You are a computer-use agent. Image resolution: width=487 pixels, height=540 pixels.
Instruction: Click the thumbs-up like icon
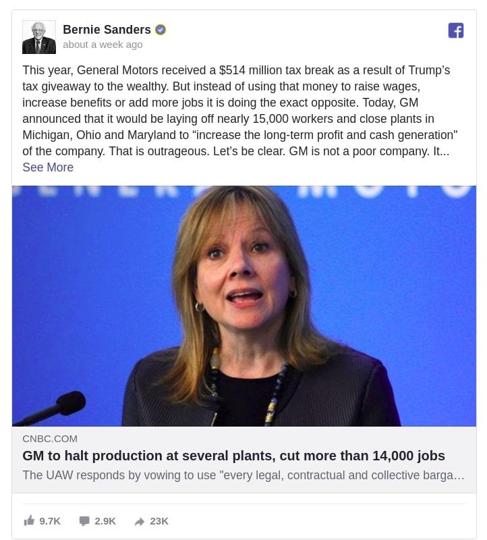coord(29,520)
